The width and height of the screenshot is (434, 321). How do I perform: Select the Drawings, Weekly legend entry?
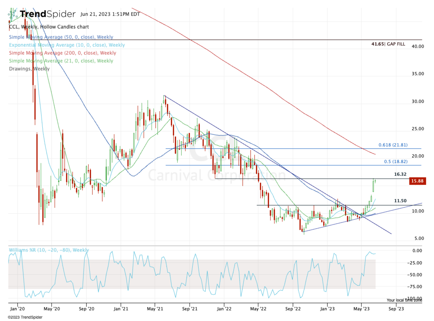click(x=30, y=69)
